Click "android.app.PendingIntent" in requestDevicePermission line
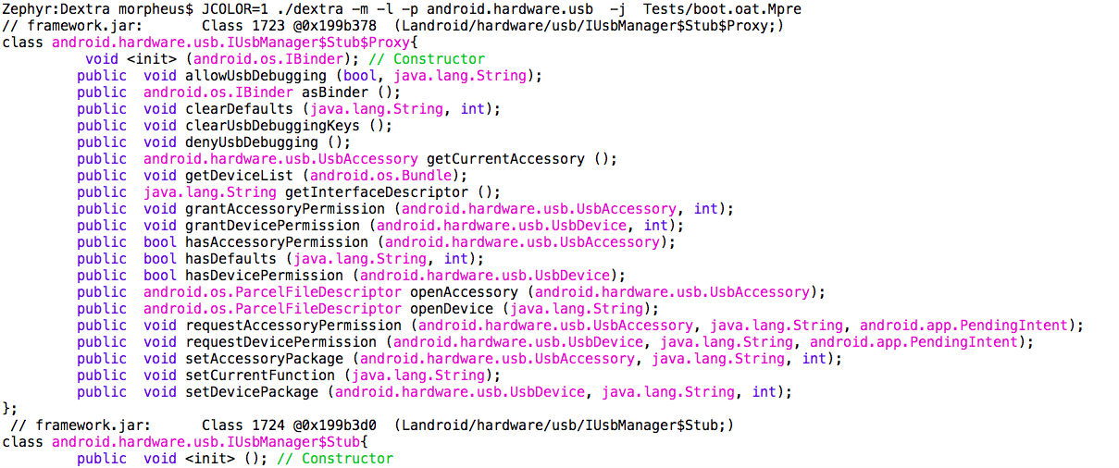The width and height of the screenshot is (1119, 468). 914,342
